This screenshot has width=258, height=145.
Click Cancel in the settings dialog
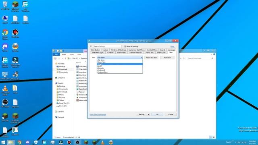pyautogui.click(x=171, y=114)
